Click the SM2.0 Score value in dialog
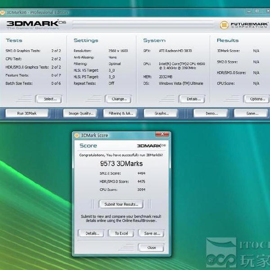Screen dimensions: 270x270 click(x=141, y=173)
